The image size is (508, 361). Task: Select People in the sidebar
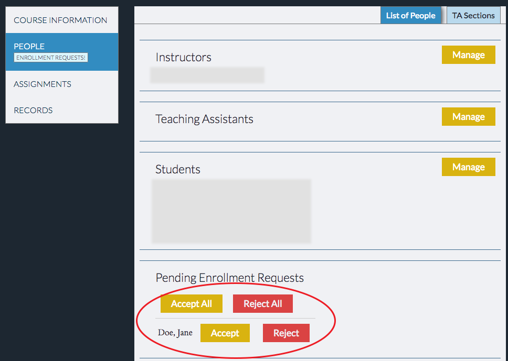pyautogui.click(x=29, y=46)
